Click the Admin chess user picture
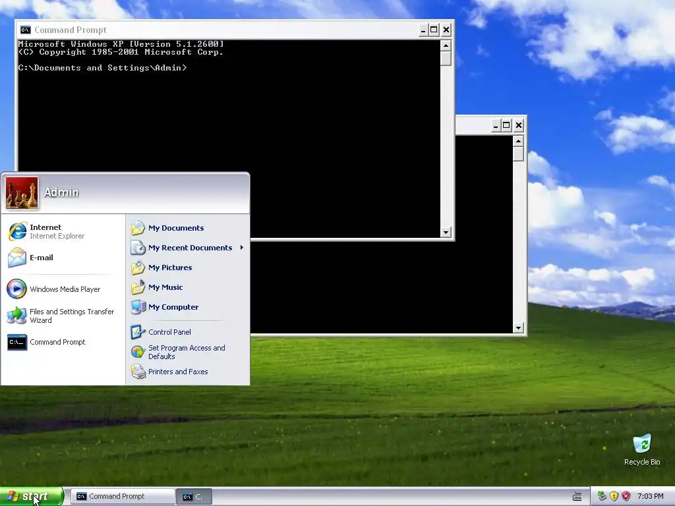The image size is (675, 506). pyautogui.click(x=22, y=193)
